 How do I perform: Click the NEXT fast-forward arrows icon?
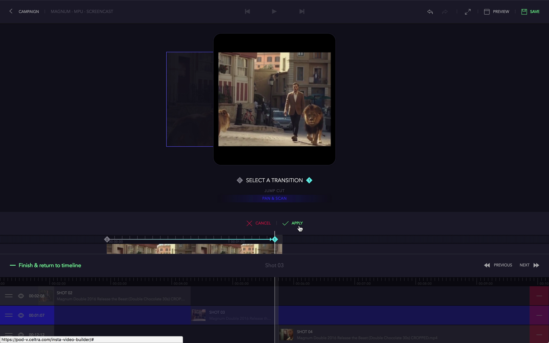pos(536,265)
